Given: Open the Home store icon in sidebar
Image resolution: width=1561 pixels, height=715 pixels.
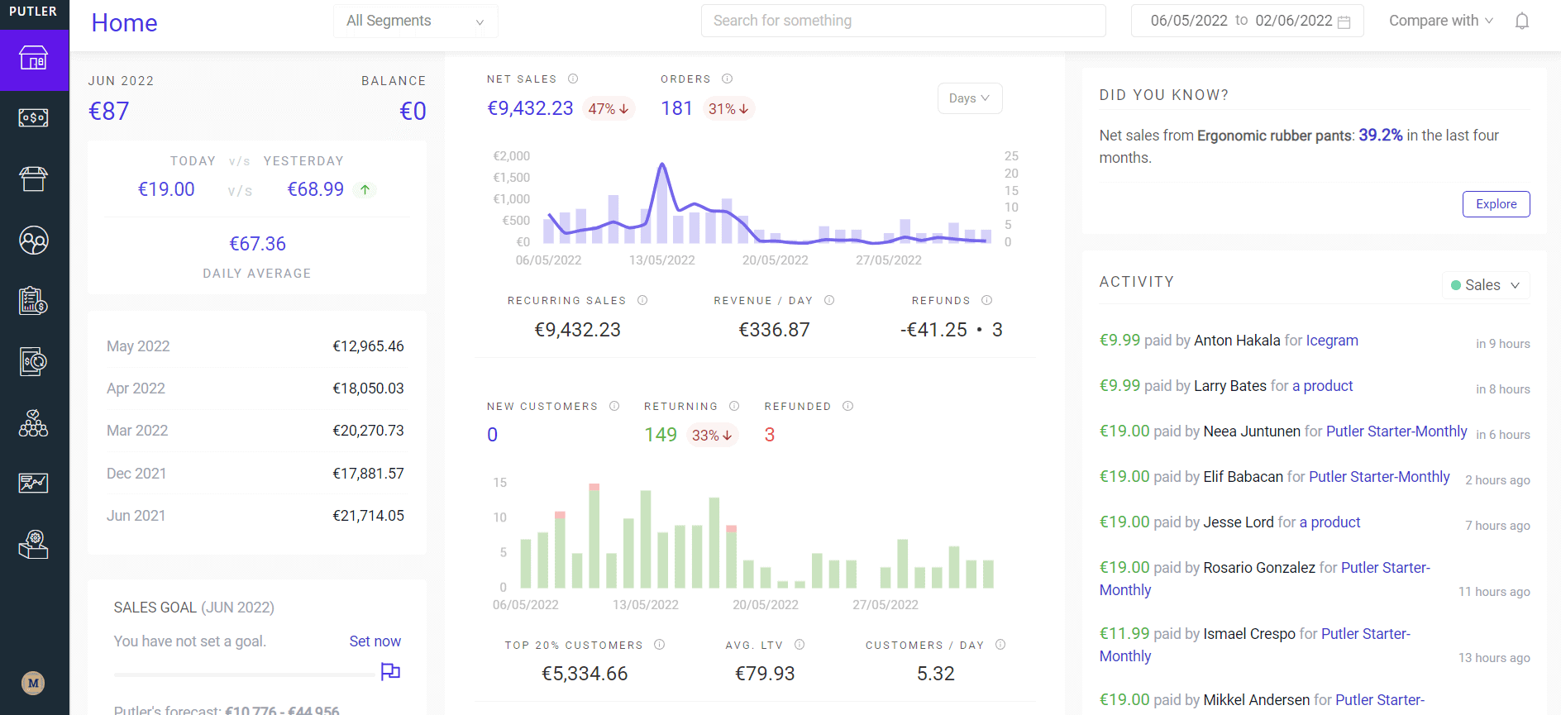Looking at the screenshot, I should click(34, 59).
